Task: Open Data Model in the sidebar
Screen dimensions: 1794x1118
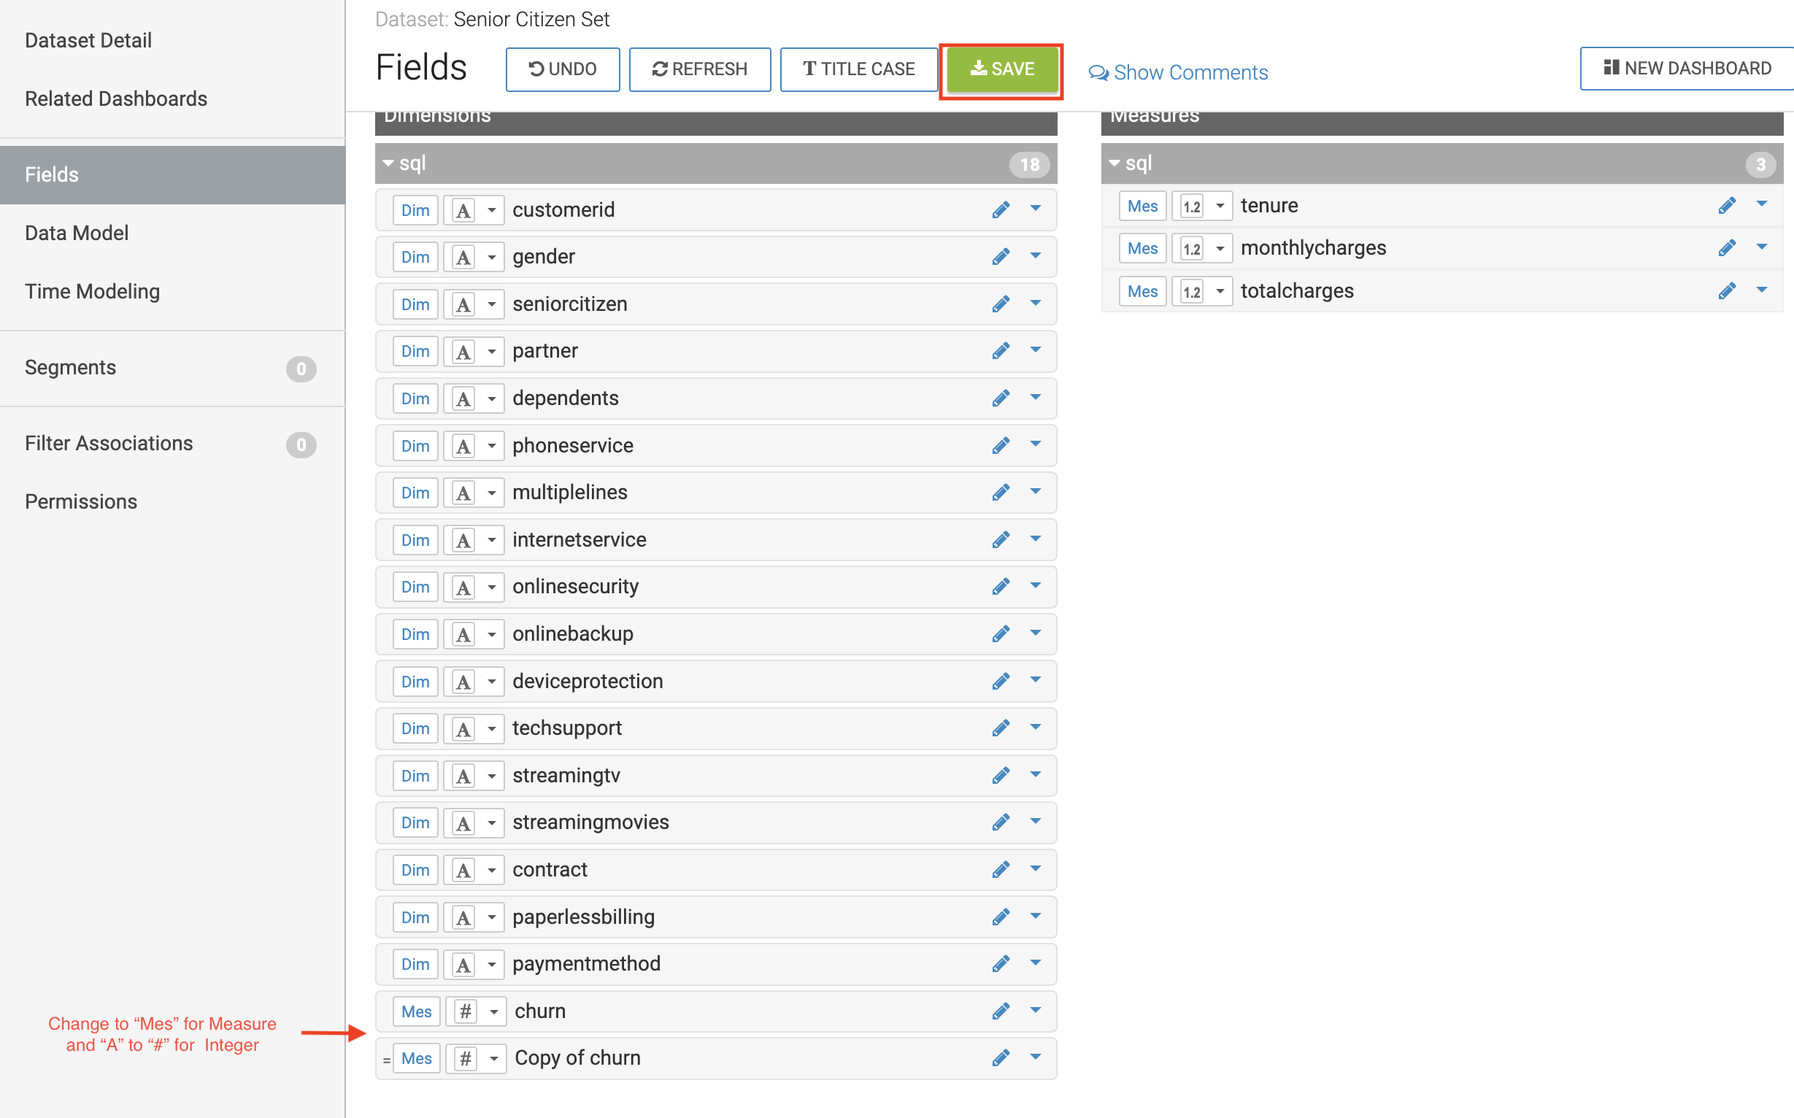Action: (77, 233)
